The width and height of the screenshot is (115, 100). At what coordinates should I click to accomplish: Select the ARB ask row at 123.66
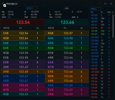coord(67,81)
